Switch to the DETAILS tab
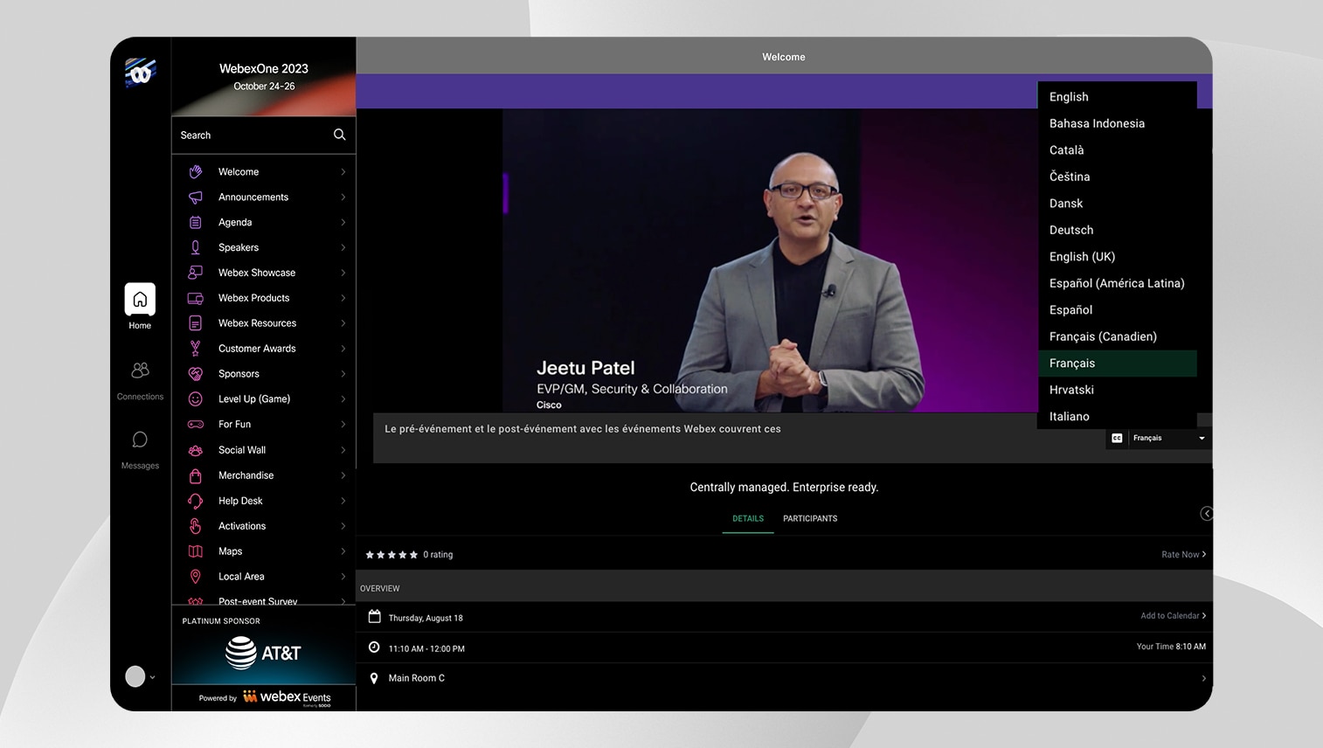The width and height of the screenshot is (1323, 748). click(748, 518)
